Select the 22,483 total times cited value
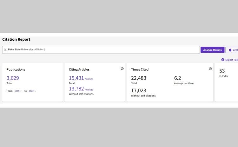 point(139,78)
